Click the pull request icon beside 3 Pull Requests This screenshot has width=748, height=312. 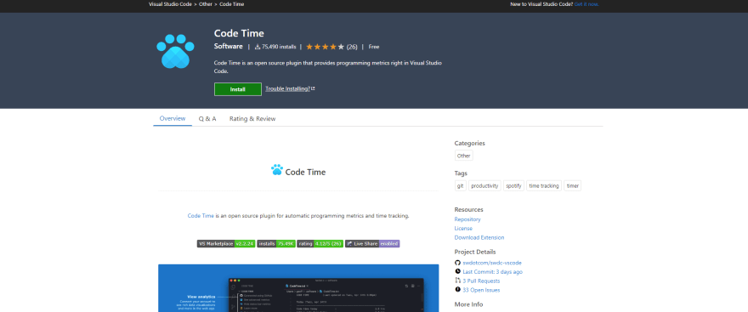[x=457, y=281]
